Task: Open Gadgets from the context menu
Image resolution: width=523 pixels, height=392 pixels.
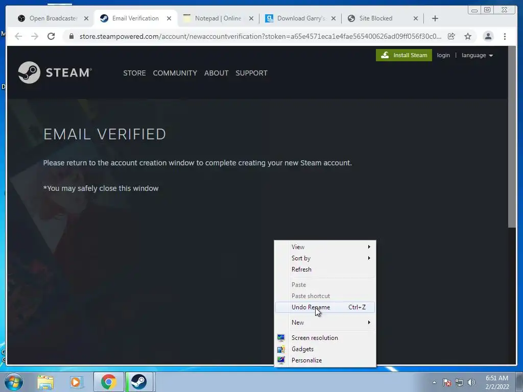Action: (325, 349)
